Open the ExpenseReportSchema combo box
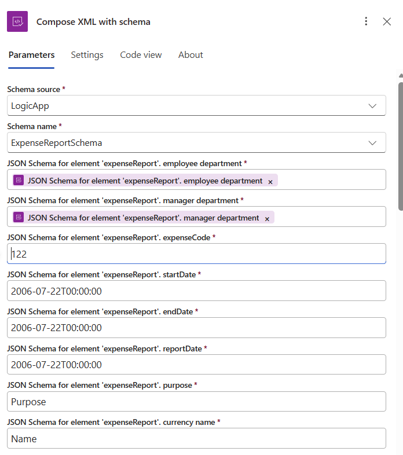Screen dimensions: 403x455 point(185,143)
